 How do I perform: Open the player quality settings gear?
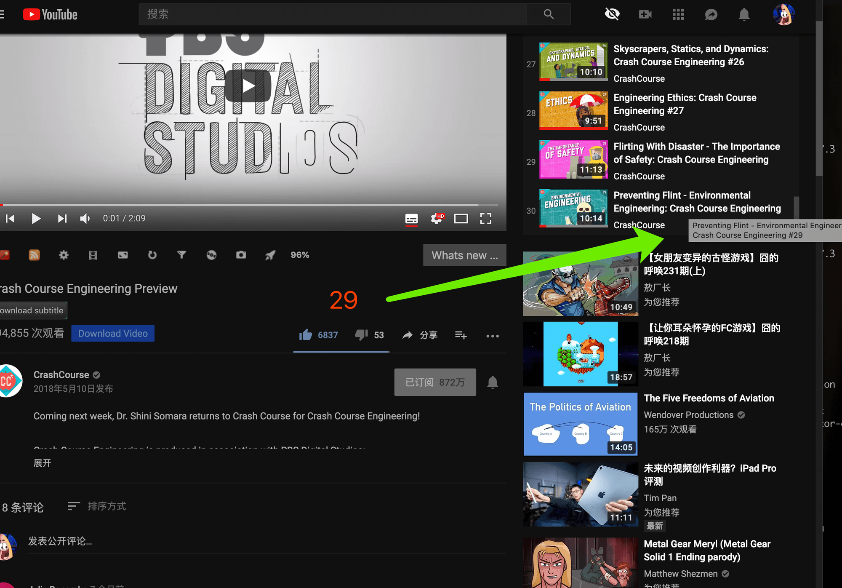tap(437, 219)
